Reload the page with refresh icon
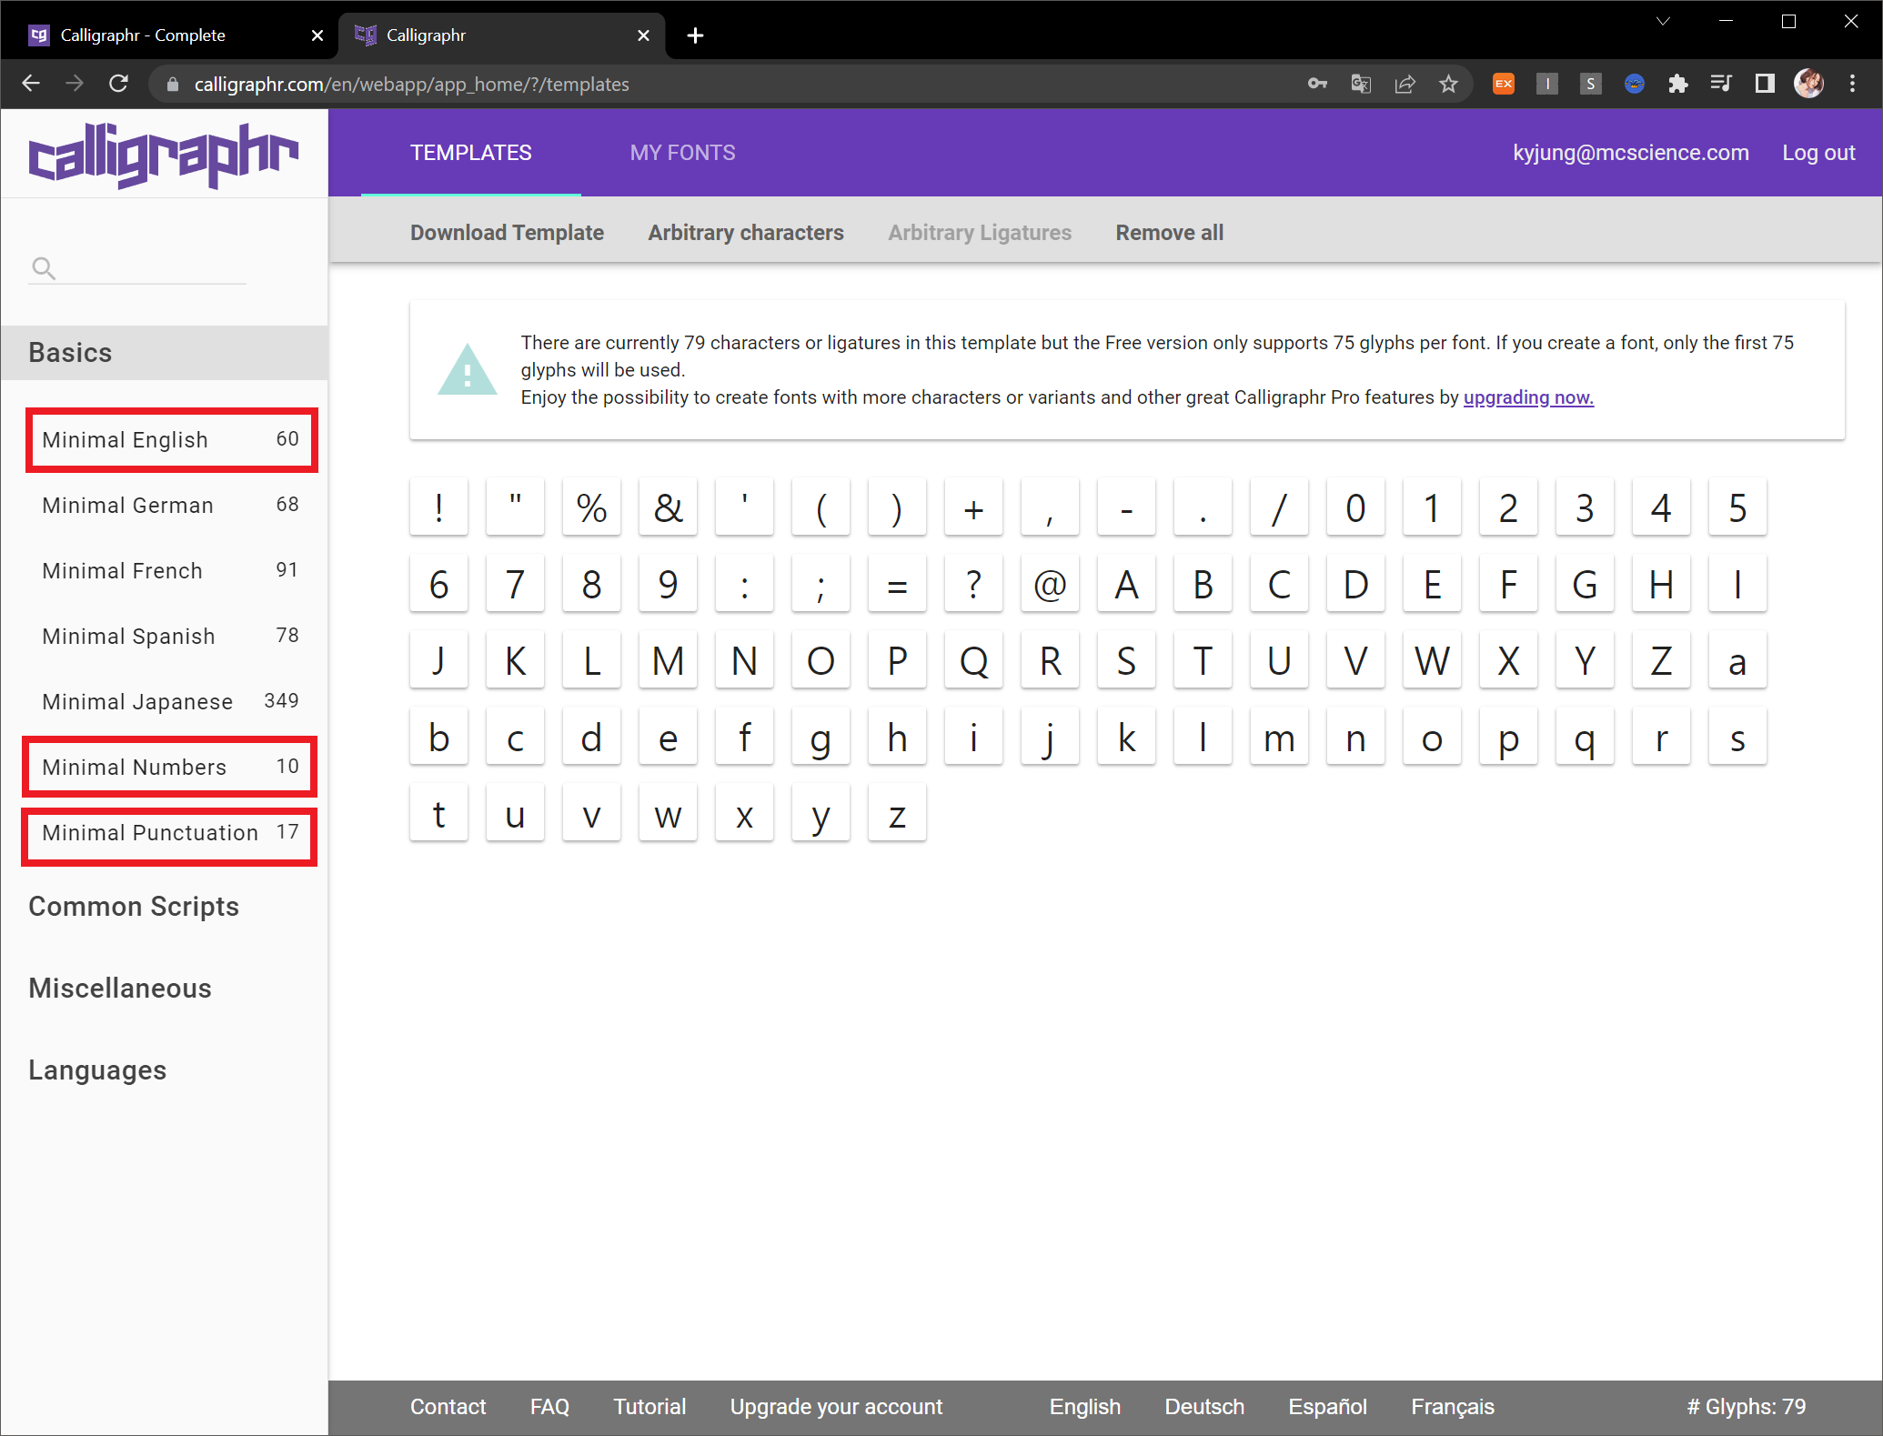 pos(118,84)
